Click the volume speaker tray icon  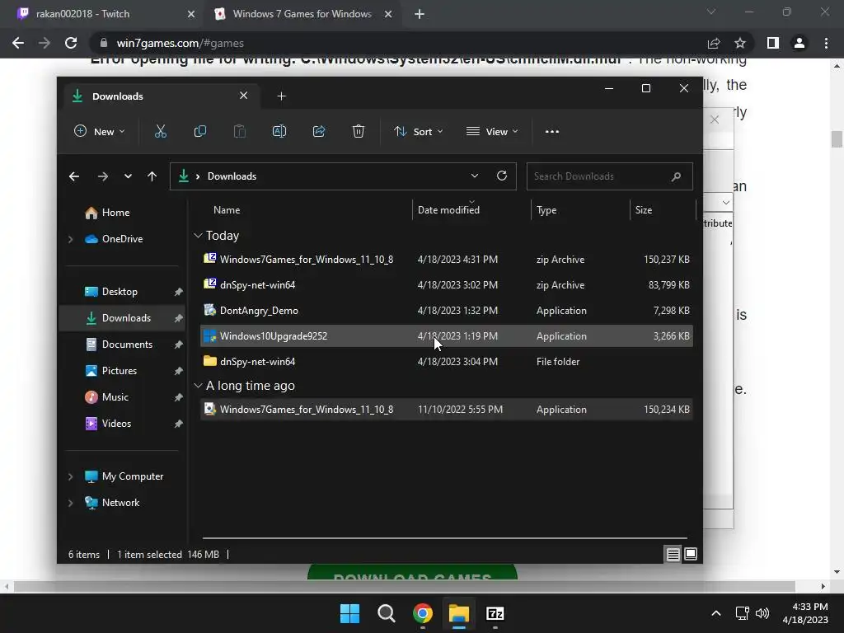click(762, 613)
